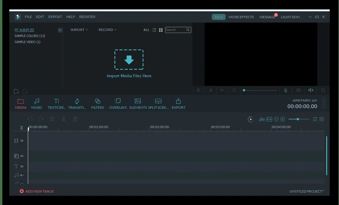
Task: Switch media library to grid view
Action: 161,30
